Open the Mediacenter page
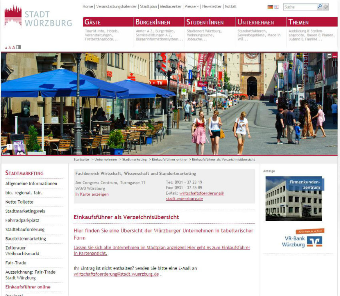The height and width of the screenshot is (296, 340). point(171,6)
